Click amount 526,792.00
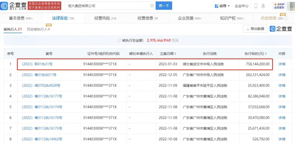 coord(261,140)
